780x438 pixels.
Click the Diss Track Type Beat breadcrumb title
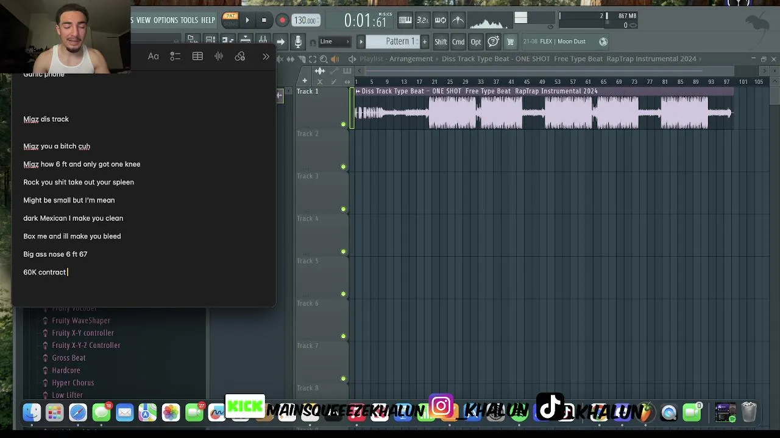pyautogui.click(x=569, y=59)
